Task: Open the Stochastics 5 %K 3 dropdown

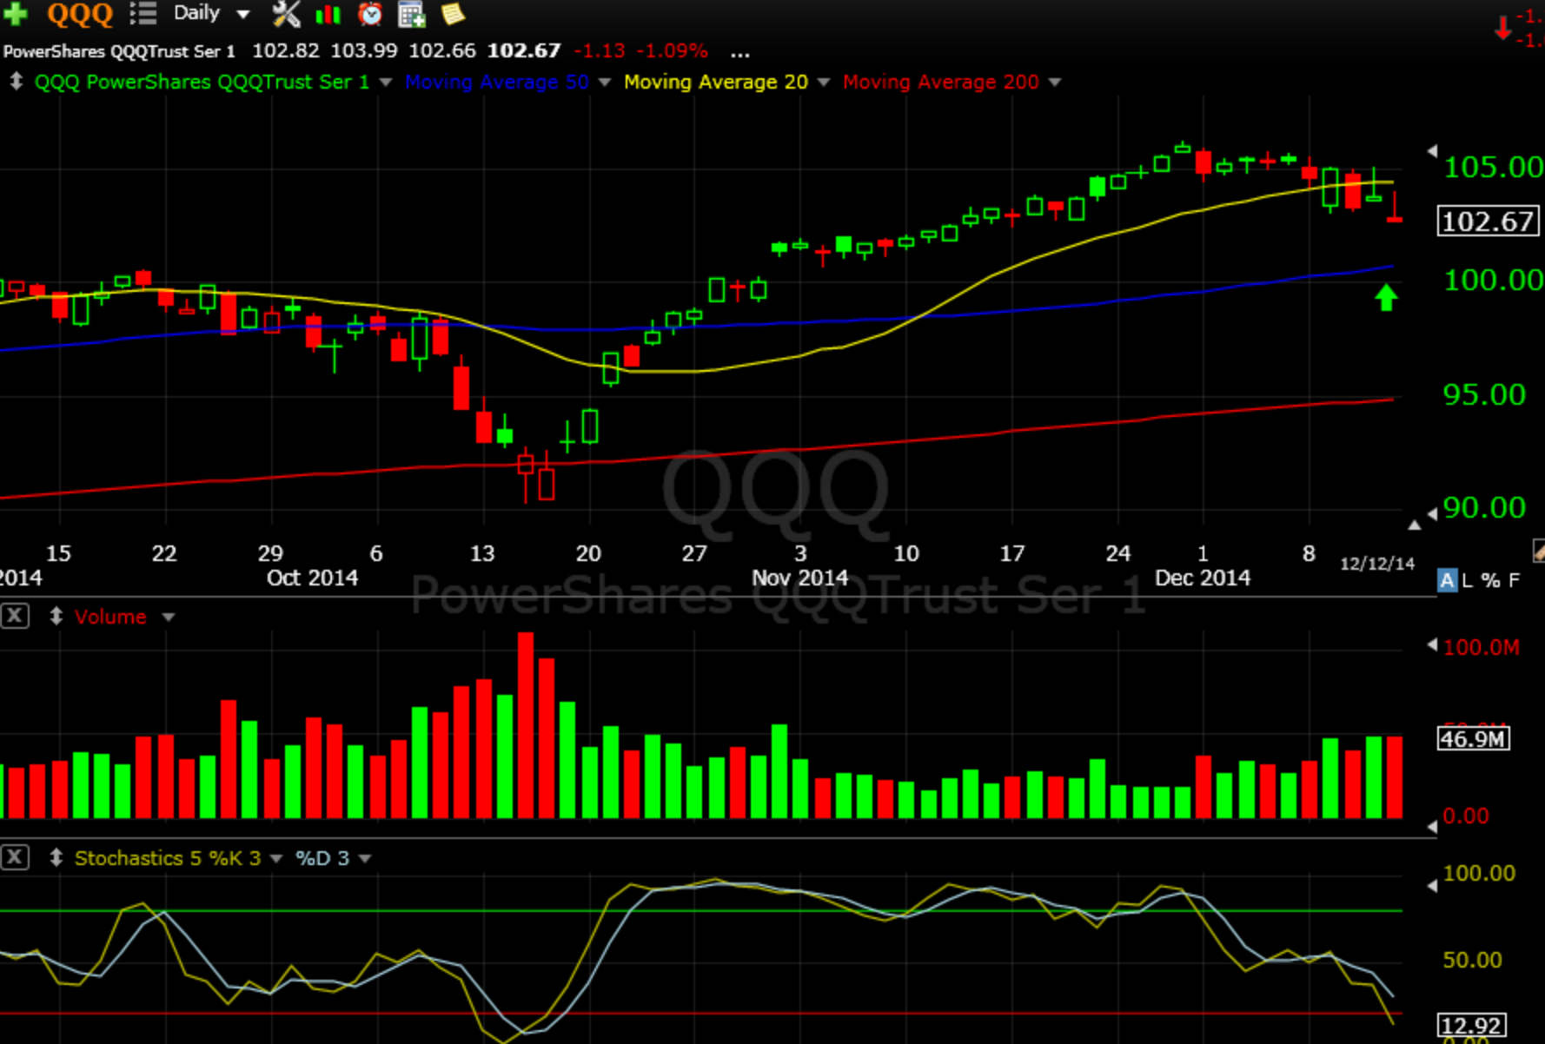Action: [276, 859]
